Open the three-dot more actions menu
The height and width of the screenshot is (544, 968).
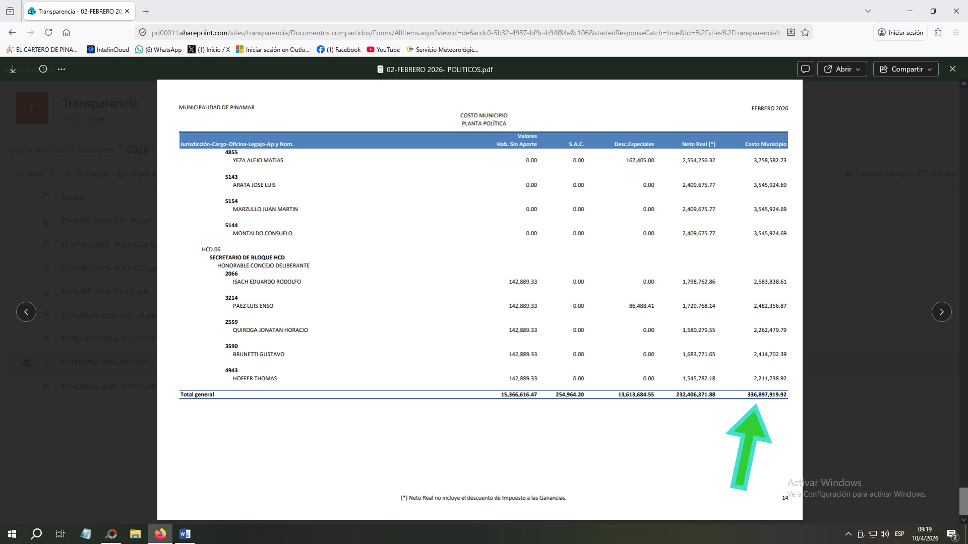[62, 69]
